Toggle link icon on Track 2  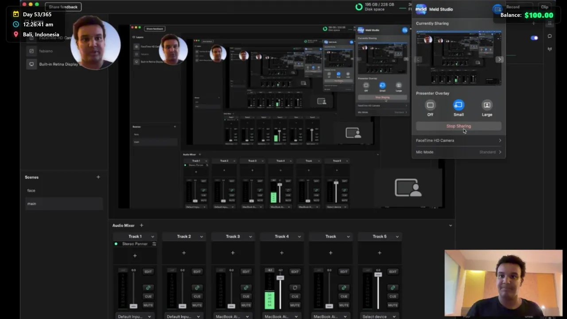197,288
